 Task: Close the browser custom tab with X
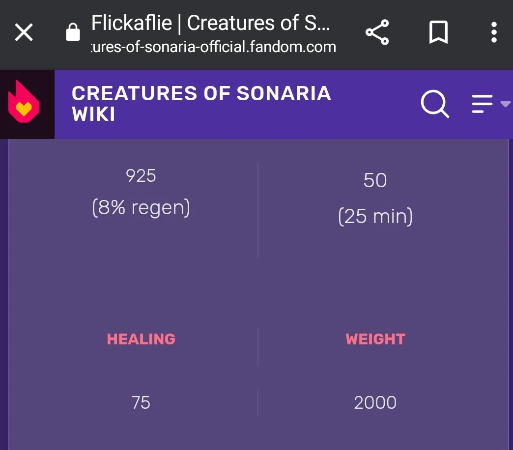(24, 33)
